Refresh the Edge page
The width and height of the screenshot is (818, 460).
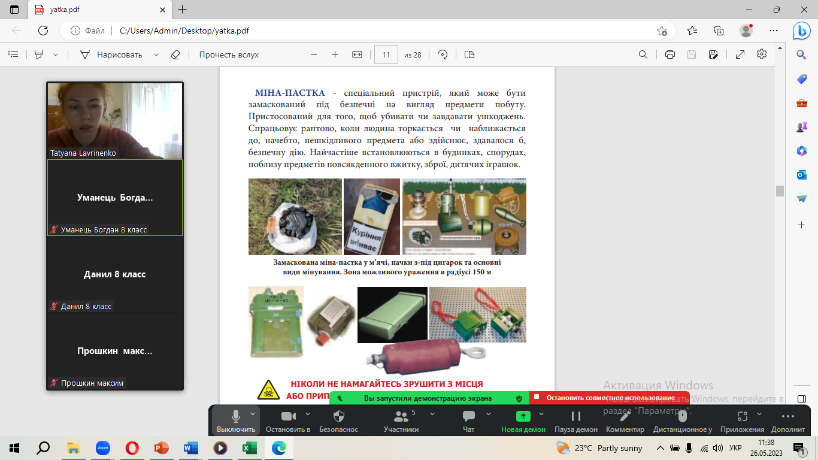pos(43,31)
